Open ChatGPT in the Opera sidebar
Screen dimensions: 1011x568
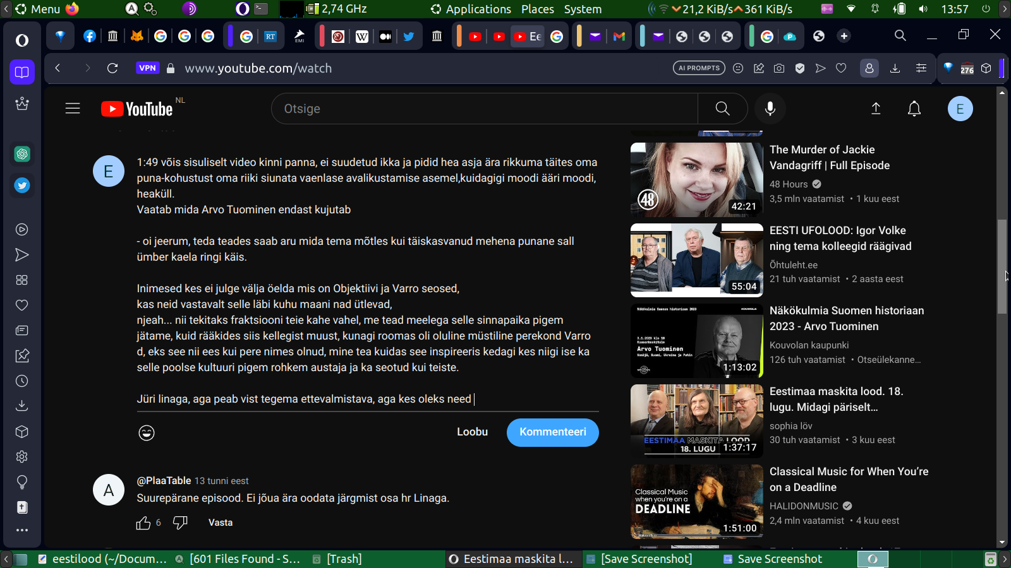[22, 154]
